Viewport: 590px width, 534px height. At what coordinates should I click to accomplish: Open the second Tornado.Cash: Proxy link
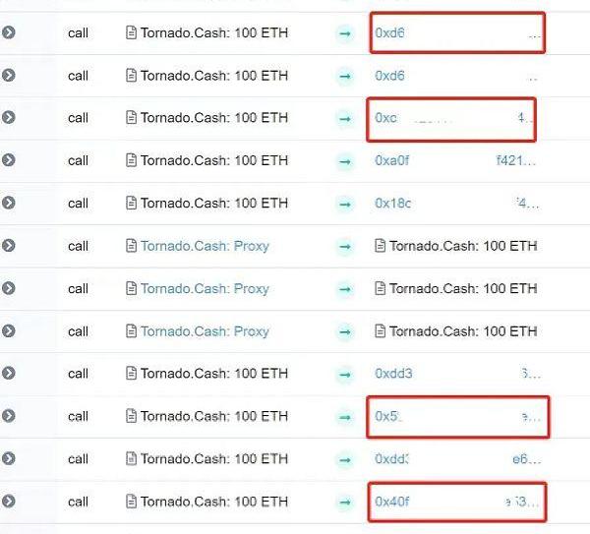pyautogui.click(x=205, y=289)
